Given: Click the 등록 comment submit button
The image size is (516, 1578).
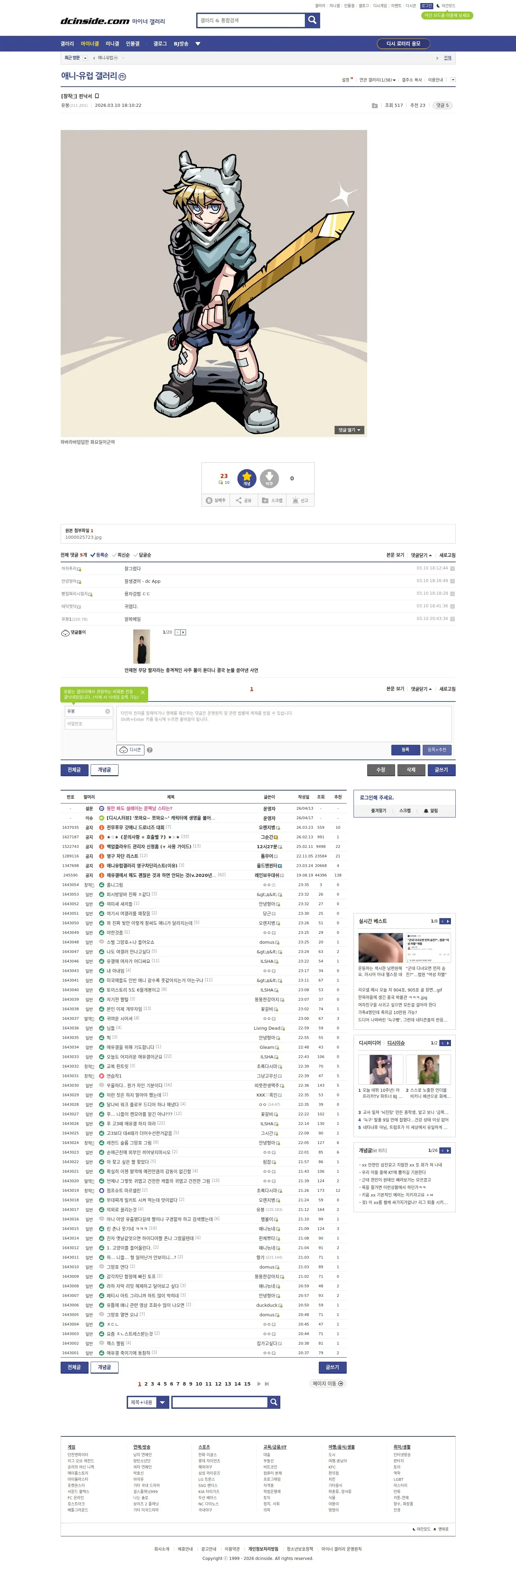Looking at the screenshot, I should [405, 750].
